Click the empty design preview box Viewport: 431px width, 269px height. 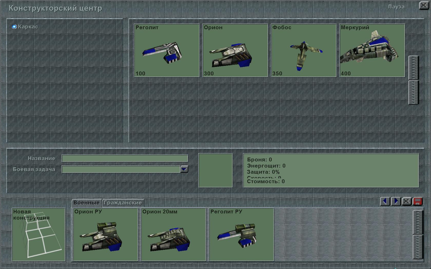click(x=215, y=170)
